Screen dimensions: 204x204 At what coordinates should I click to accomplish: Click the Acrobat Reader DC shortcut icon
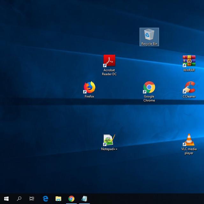109,61
